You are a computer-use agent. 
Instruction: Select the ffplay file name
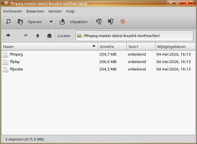(15, 62)
